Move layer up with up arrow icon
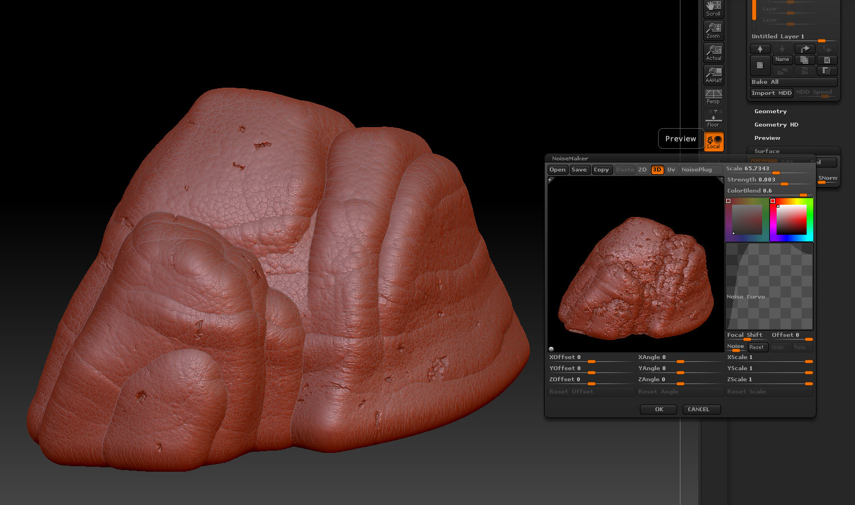Viewport: 855px width, 505px height. (760, 49)
